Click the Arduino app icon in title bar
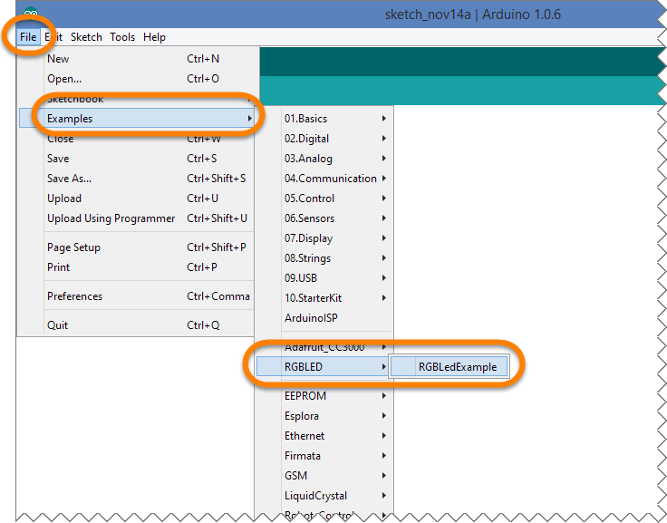This screenshot has width=667, height=523. [30, 14]
